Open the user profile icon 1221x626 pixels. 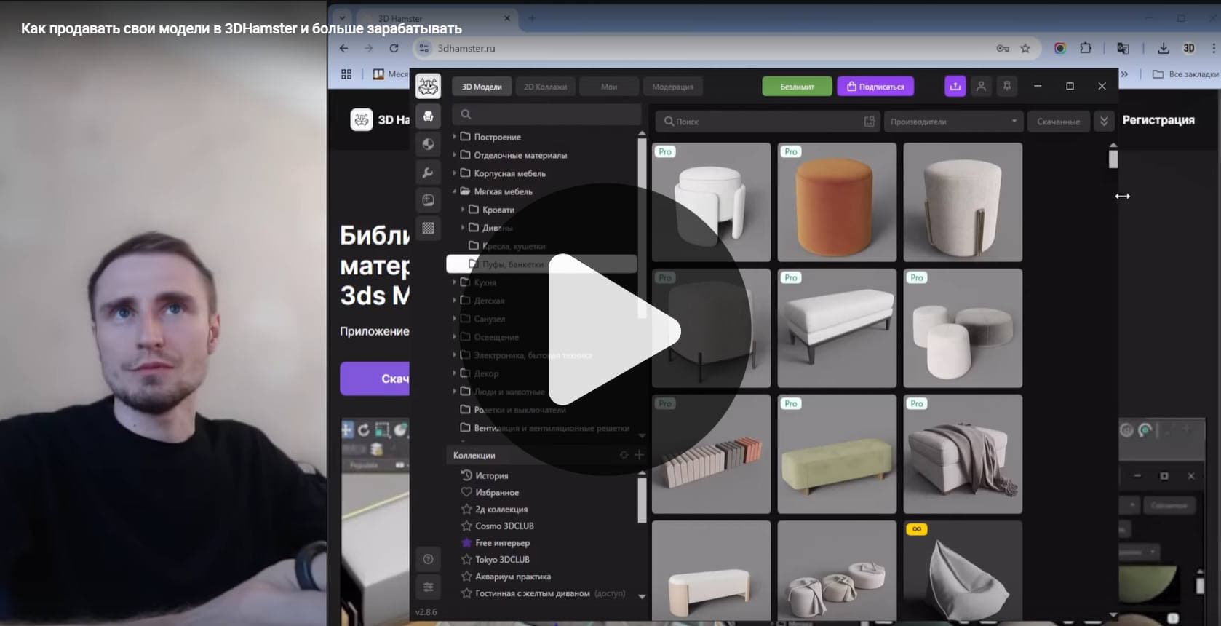pyautogui.click(x=981, y=86)
